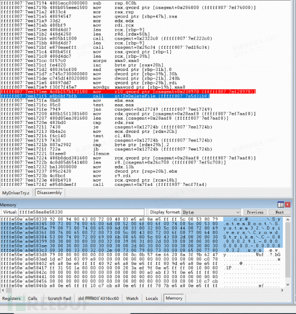Image resolution: width=296 pixels, height=314 pixels.
Task: Click the inc byte ptr [rax+20h] line
Action: click(x=82, y=65)
